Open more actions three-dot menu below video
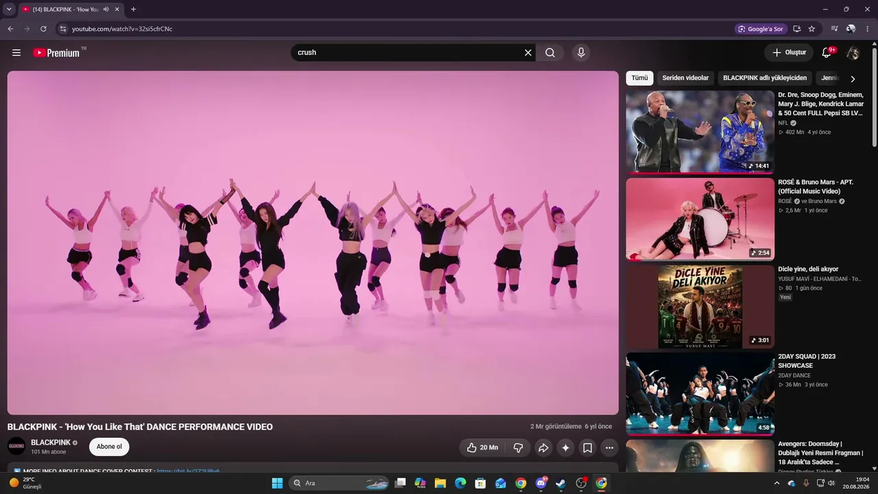 609,448
